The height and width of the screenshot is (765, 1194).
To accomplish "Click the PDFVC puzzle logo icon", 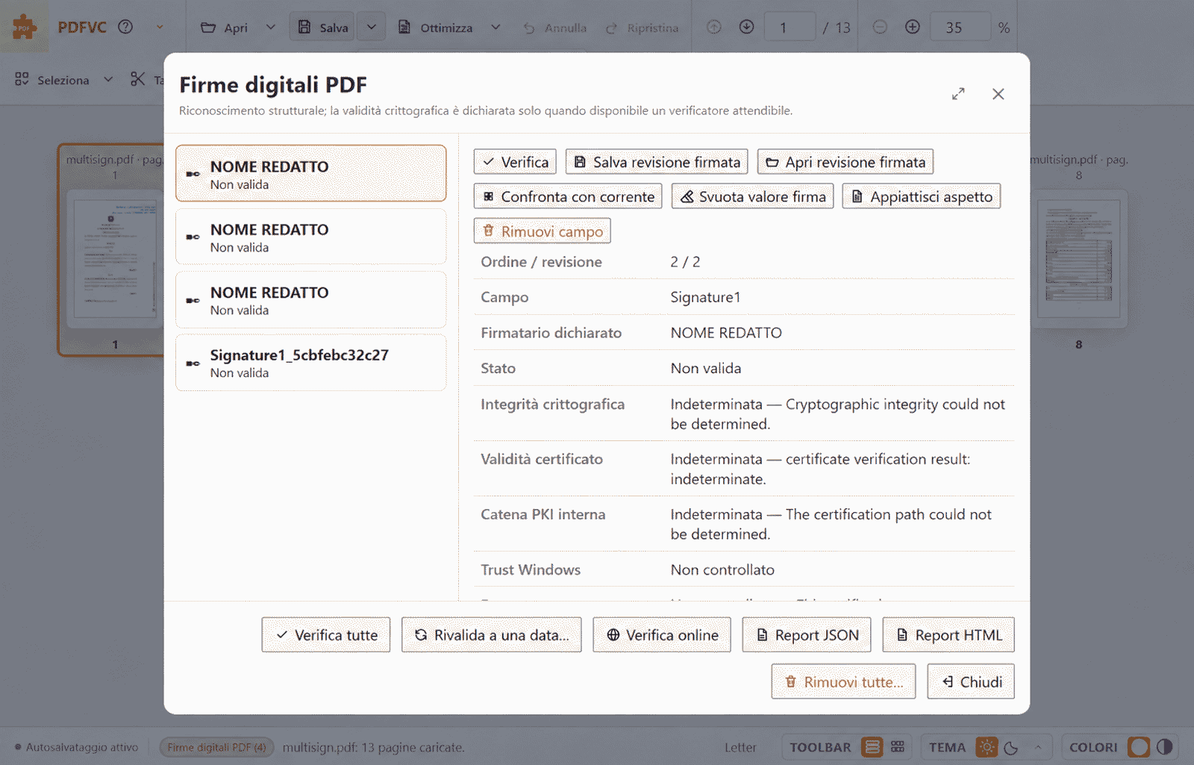I will click(x=24, y=27).
